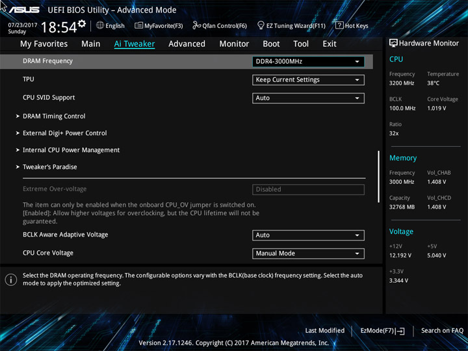Click the EzMode exit arrow icon
The height and width of the screenshot is (351, 468).
pos(400,331)
